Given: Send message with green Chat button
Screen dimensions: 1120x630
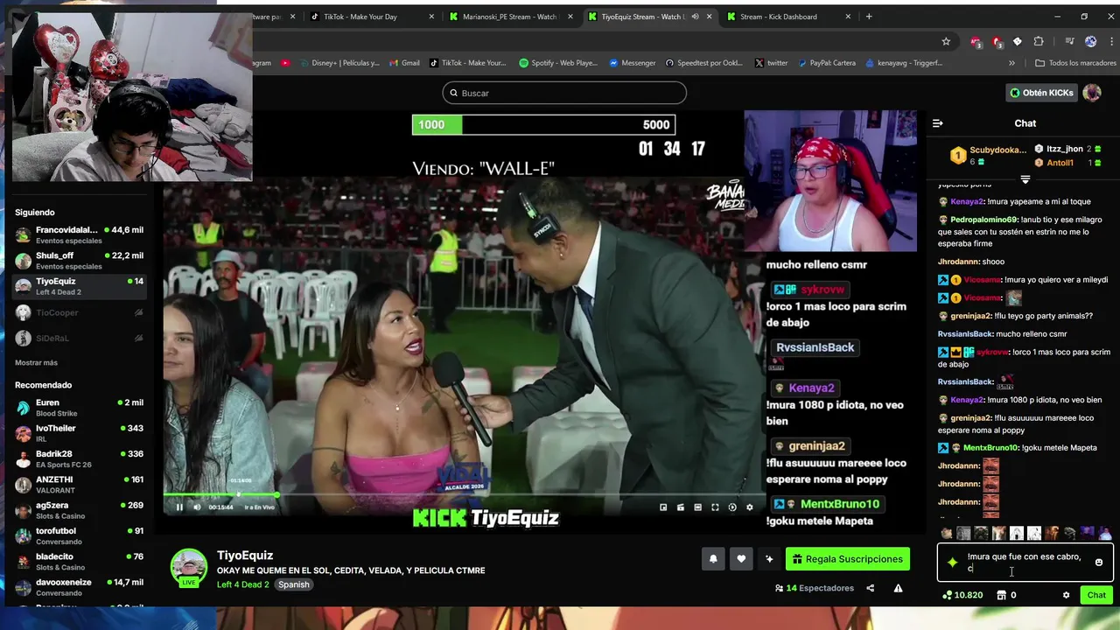Looking at the screenshot, I should coord(1096,595).
